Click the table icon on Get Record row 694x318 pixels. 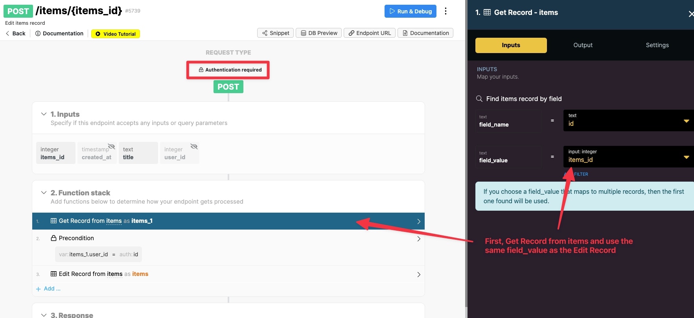click(54, 221)
